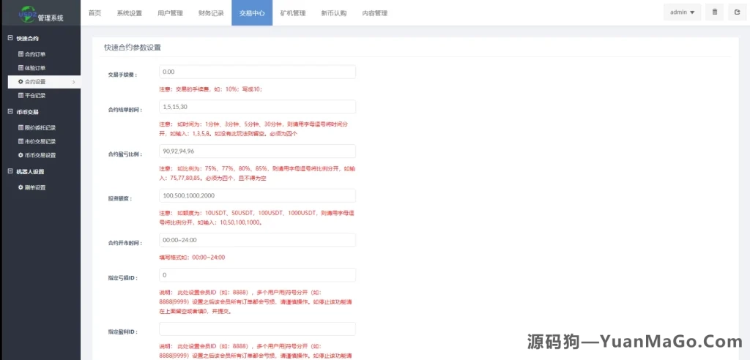Screen dimensions: 750x360
Task: Click the red note about 交易的手续费 10%
Action: tap(210, 89)
